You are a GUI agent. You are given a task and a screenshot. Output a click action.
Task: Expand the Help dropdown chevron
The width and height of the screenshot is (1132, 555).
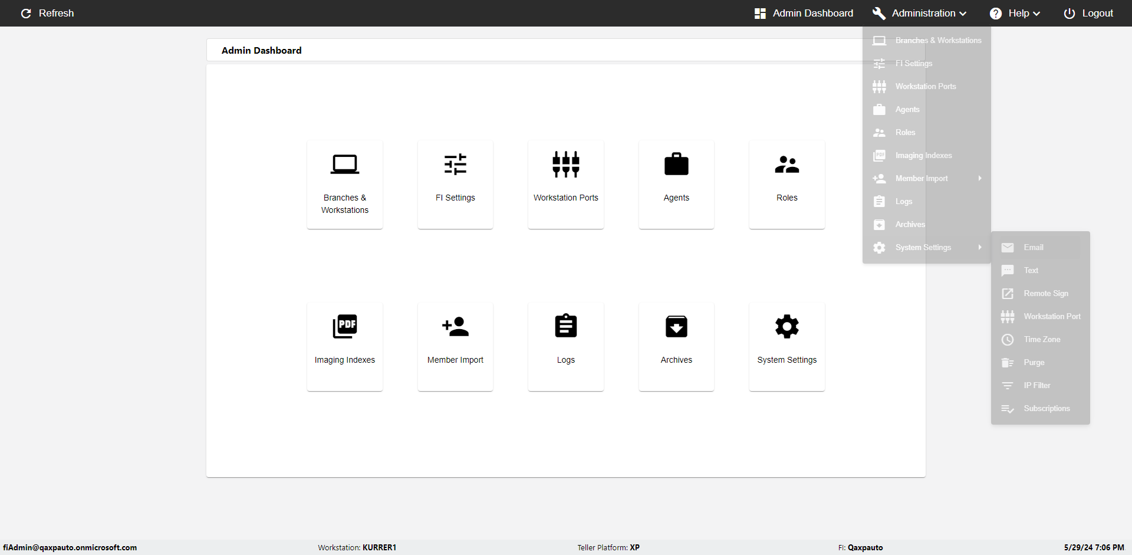click(x=1036, y=14)
